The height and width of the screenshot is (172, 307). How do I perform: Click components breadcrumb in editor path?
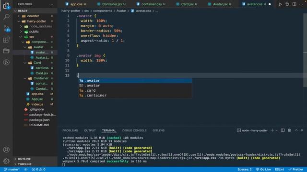click(x=103, y=11)
